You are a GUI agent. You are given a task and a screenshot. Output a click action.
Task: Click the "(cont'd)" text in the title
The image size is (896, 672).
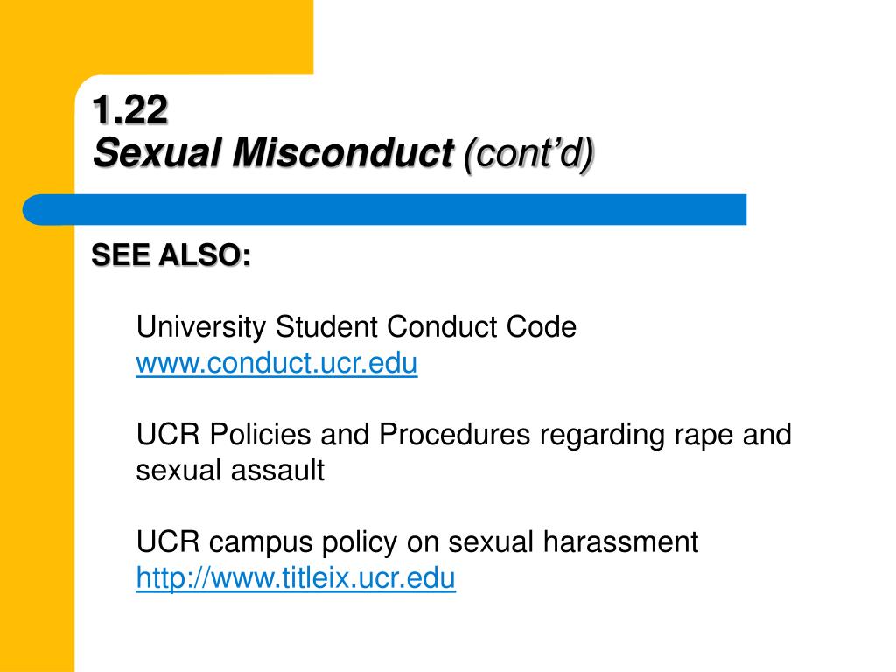click(529, 154)
